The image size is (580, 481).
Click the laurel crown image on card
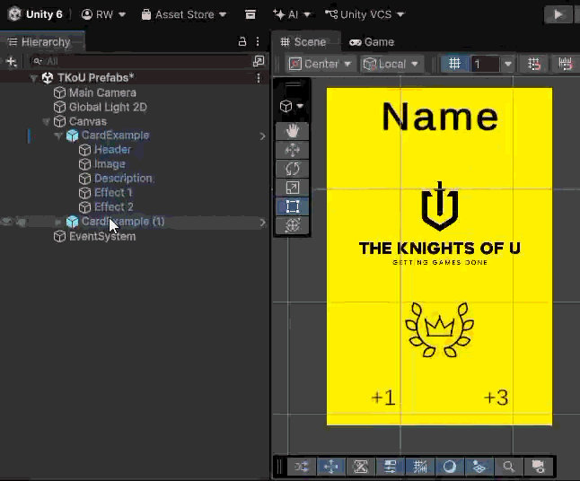tap(439, 329)
